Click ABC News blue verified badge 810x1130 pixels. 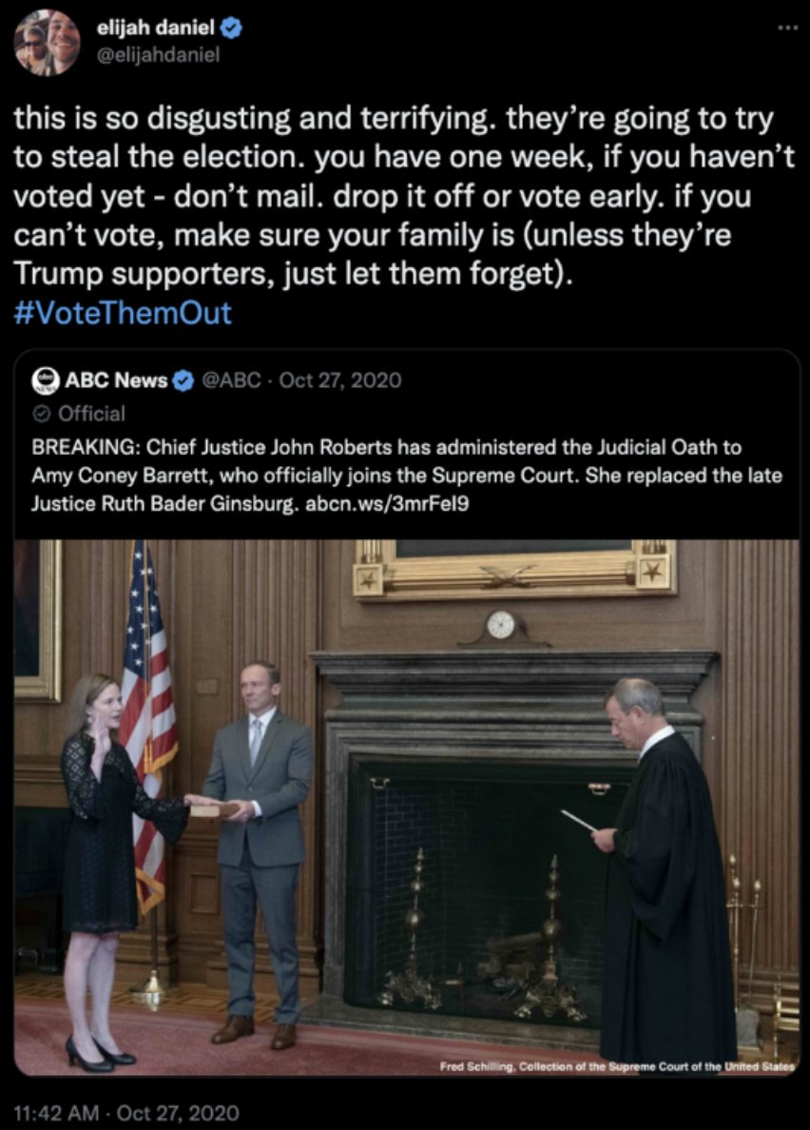[x=183, y=380]
